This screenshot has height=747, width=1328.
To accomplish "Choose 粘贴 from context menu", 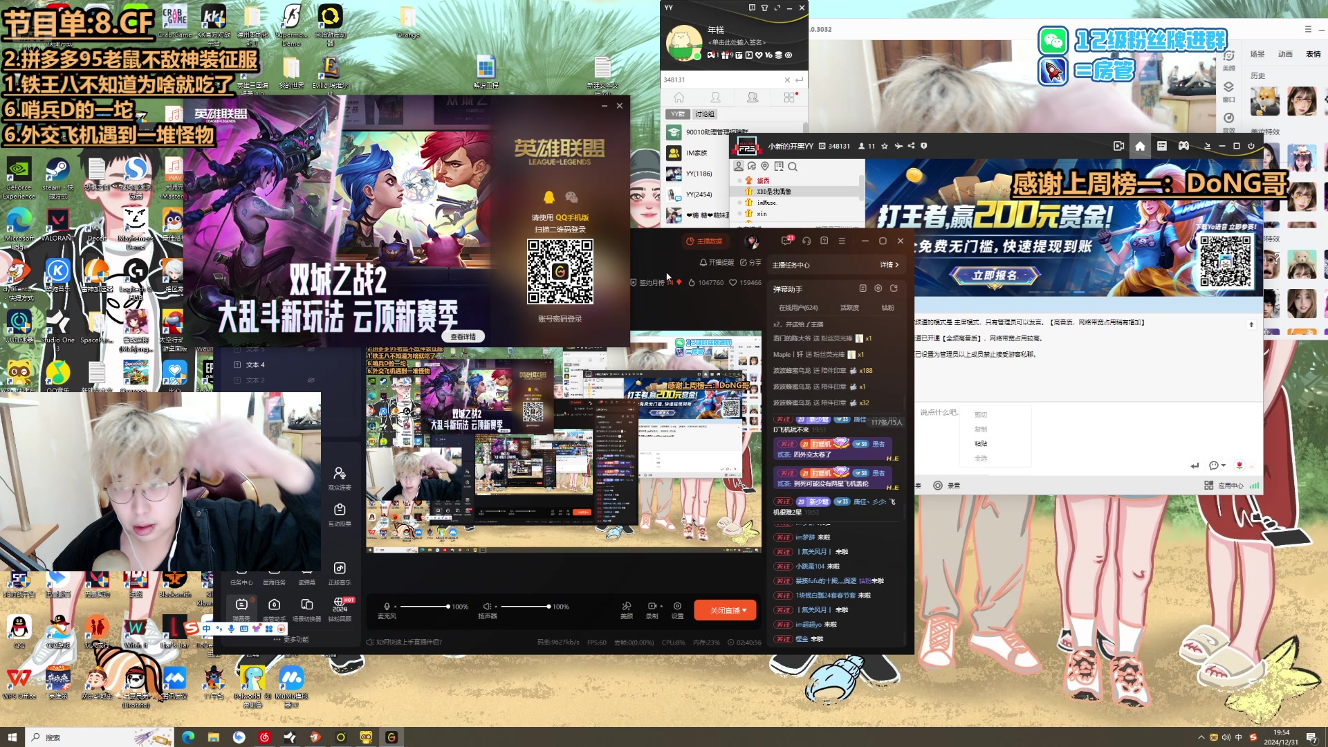I will 981,443.
